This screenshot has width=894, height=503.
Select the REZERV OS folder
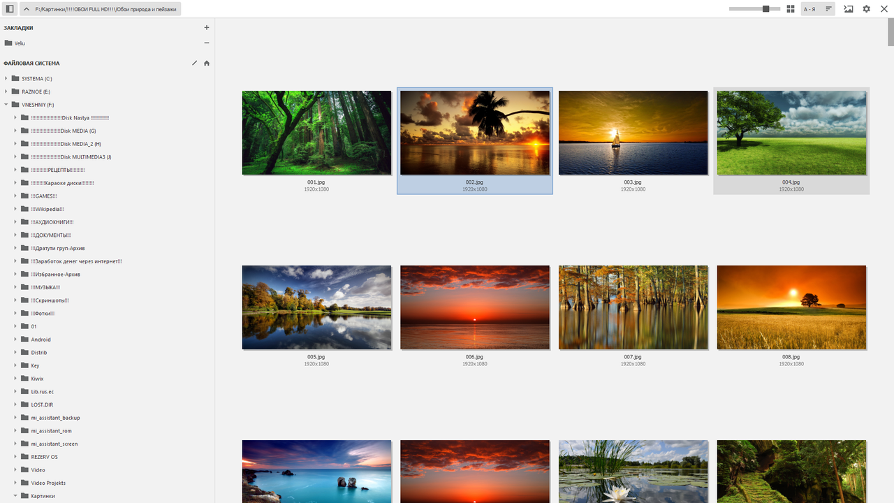click(45, 457)
